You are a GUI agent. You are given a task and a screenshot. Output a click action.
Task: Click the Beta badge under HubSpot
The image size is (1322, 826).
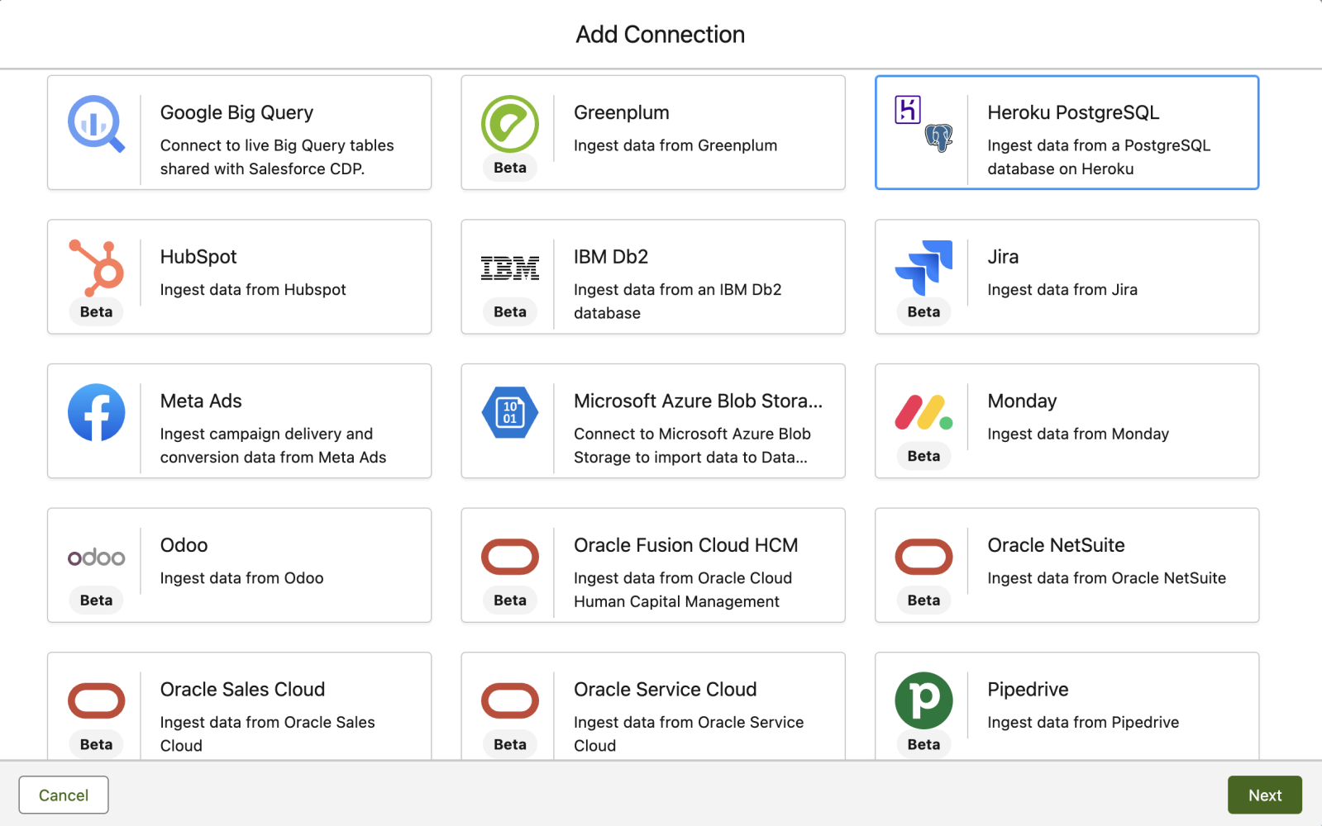click(x=96, y=312)
